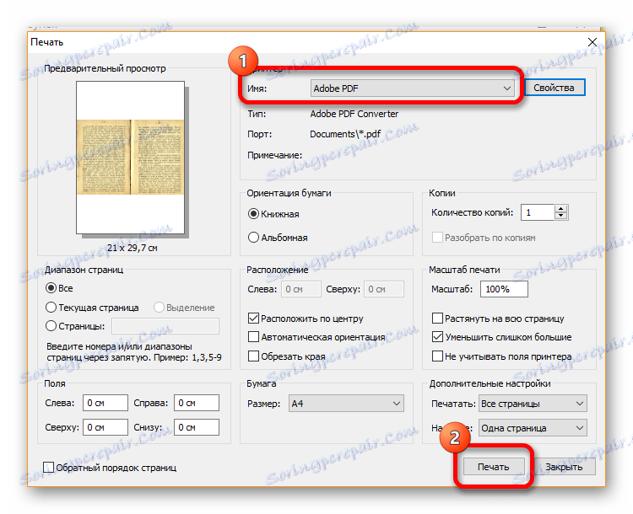633x514 pixels.
Task: Click the Поля Слева margin field
Action: pos(105,403)
